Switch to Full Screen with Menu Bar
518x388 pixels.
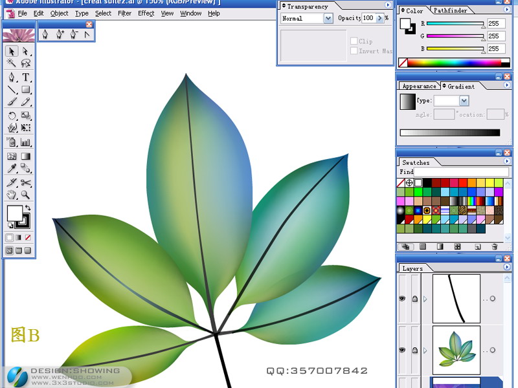click(x=19, y=250)
